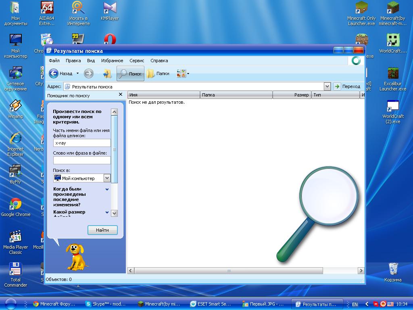The height and width of the screenshot is (310, 413).
Task: Click the search panel scroll up arrow
Action: coord(114,112)
